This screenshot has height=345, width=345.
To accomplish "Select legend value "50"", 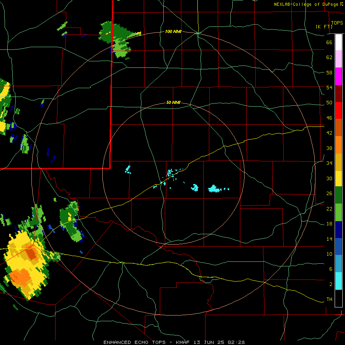I will click(x=329, y=103).
